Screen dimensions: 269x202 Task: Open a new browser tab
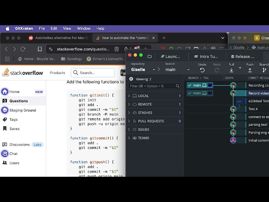point(164,38)
